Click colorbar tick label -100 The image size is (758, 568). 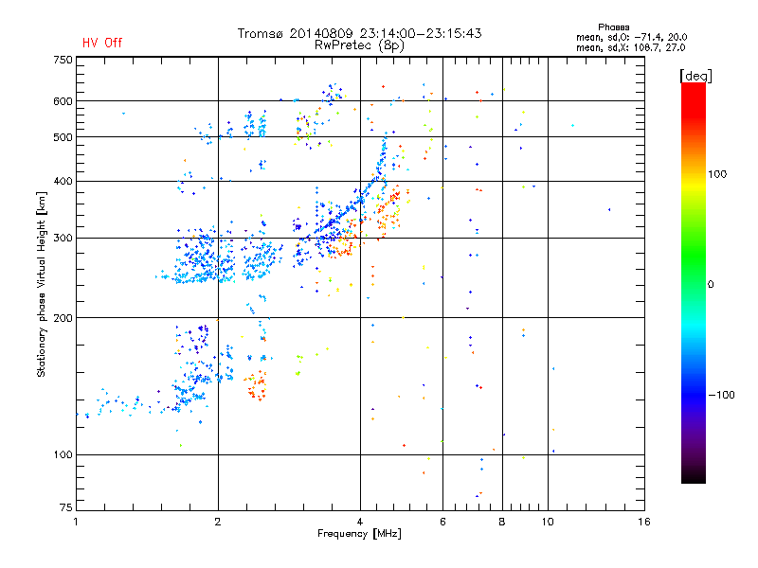(721, 395)
